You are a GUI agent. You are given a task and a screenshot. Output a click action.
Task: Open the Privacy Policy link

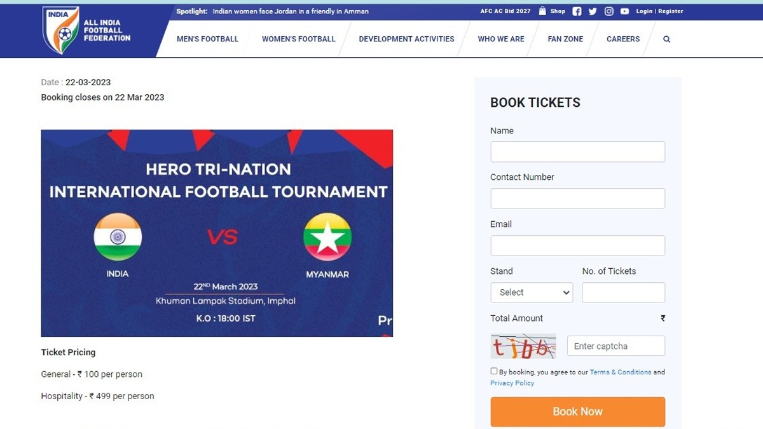pyautogui.click(x=512, y=383)
